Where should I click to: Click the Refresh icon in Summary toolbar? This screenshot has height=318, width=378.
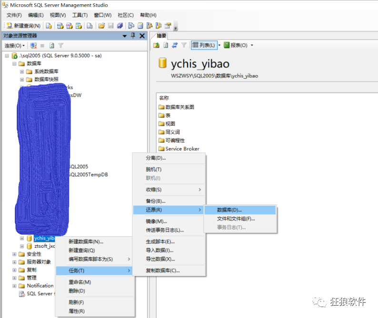coord(166,45)
